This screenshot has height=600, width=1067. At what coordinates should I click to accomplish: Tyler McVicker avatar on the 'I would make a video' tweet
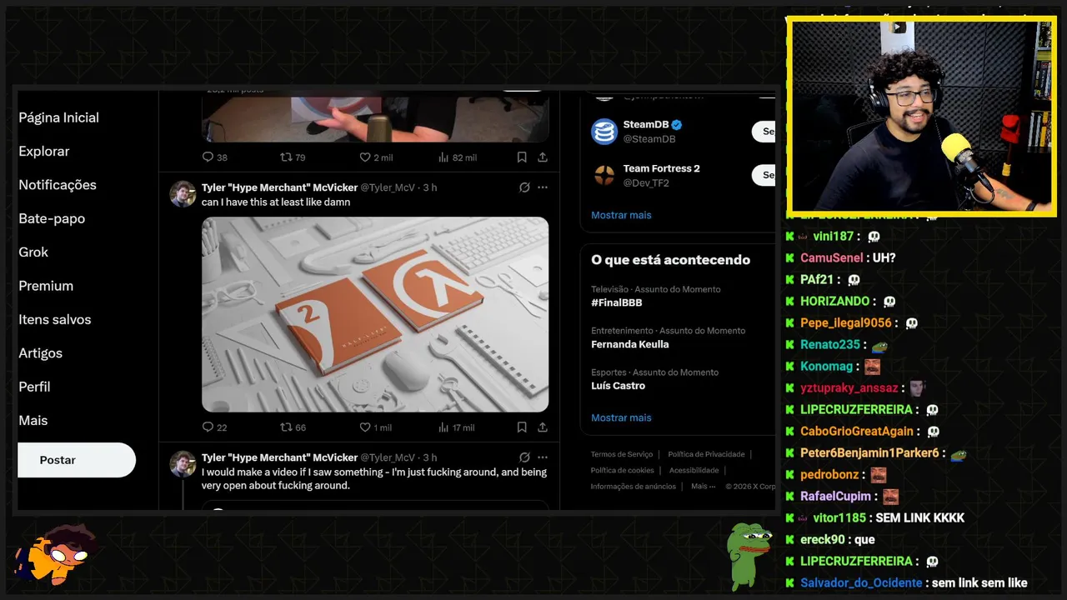(183, 464)
